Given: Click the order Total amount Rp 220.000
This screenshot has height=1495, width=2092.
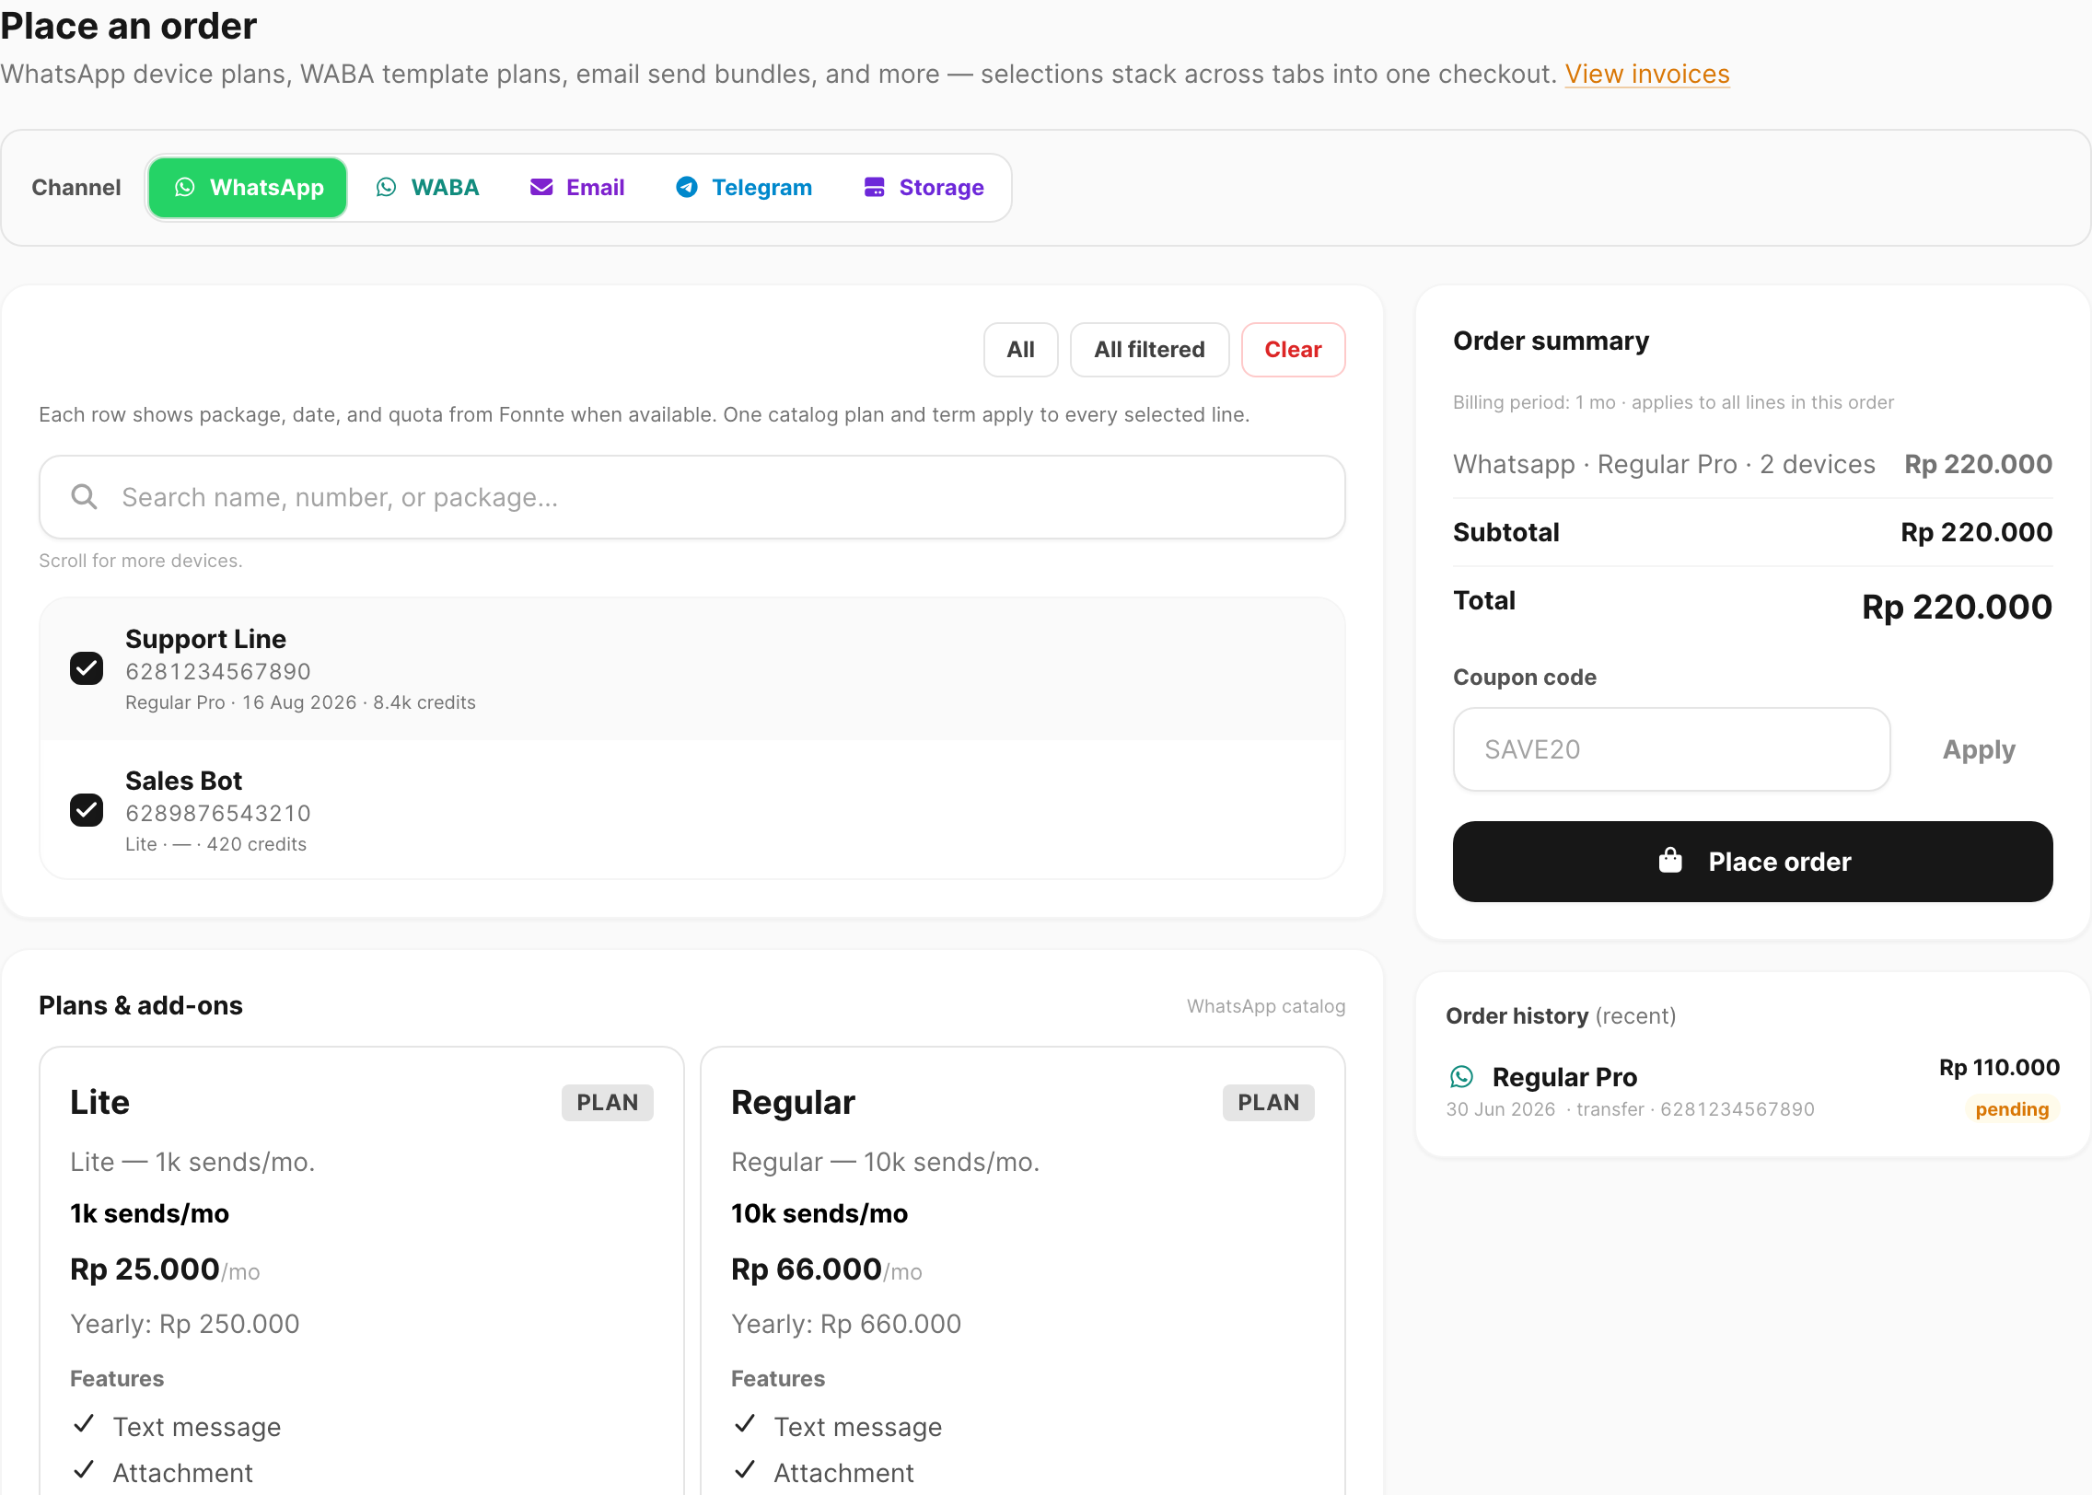Looking at the screenshot, I should [x=1957, y=607].
